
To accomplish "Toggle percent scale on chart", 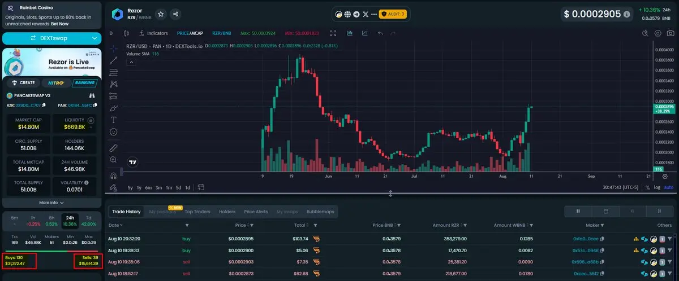I will (x=648, y=187).
